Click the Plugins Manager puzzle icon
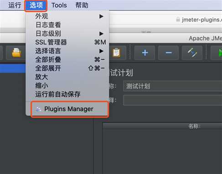Image resolution: width=222 pixels, height=174 pixels. coord(39,109)
